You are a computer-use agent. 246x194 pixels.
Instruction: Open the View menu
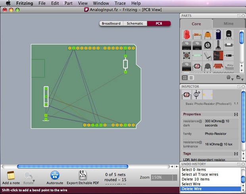[x=83, y=3]
